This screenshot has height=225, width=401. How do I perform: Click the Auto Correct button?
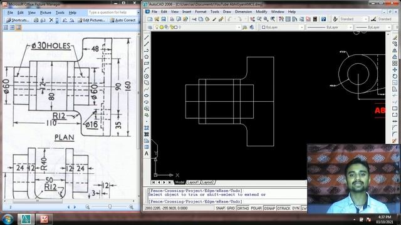[123, 20]
